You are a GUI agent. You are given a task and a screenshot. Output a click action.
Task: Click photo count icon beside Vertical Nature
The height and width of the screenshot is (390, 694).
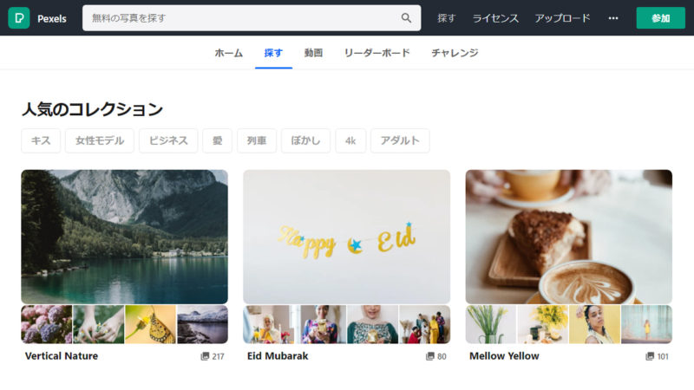[x=205, y=356]
